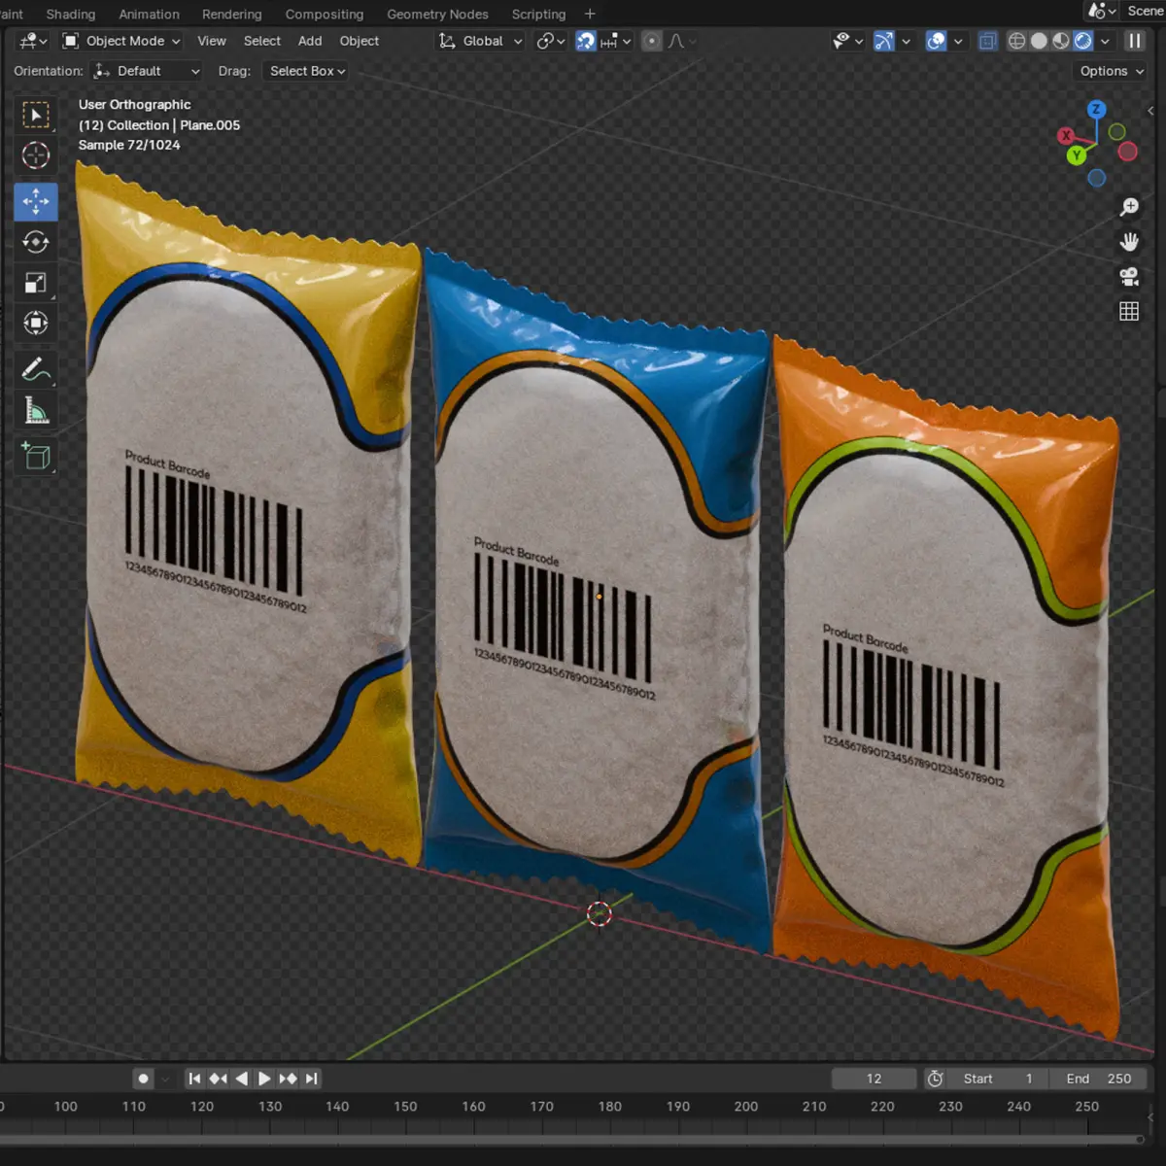Jump to the start frame

pyautogui.click(x=194, y=1079)
